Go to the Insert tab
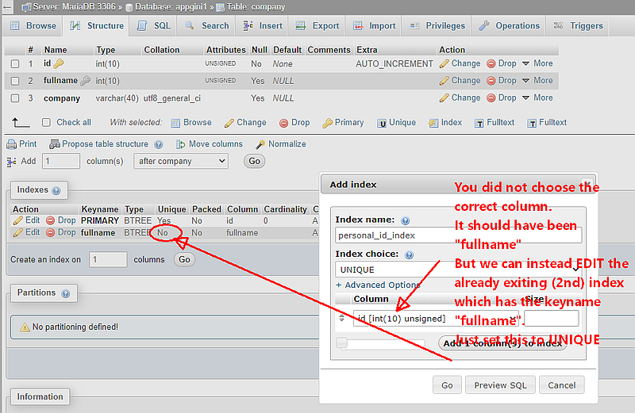Image resolution: width=635 pixels, height=413 pixels. [x=263, y=26]
